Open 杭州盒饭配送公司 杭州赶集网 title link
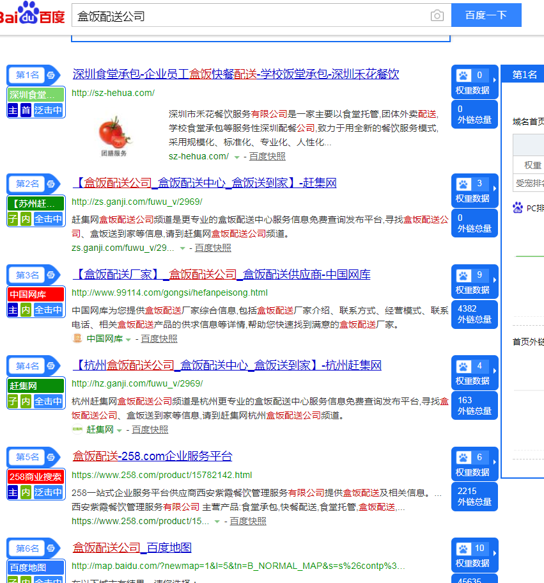 click(227, 365)
